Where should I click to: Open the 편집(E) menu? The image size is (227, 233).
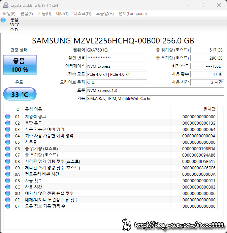pos(27,14)
